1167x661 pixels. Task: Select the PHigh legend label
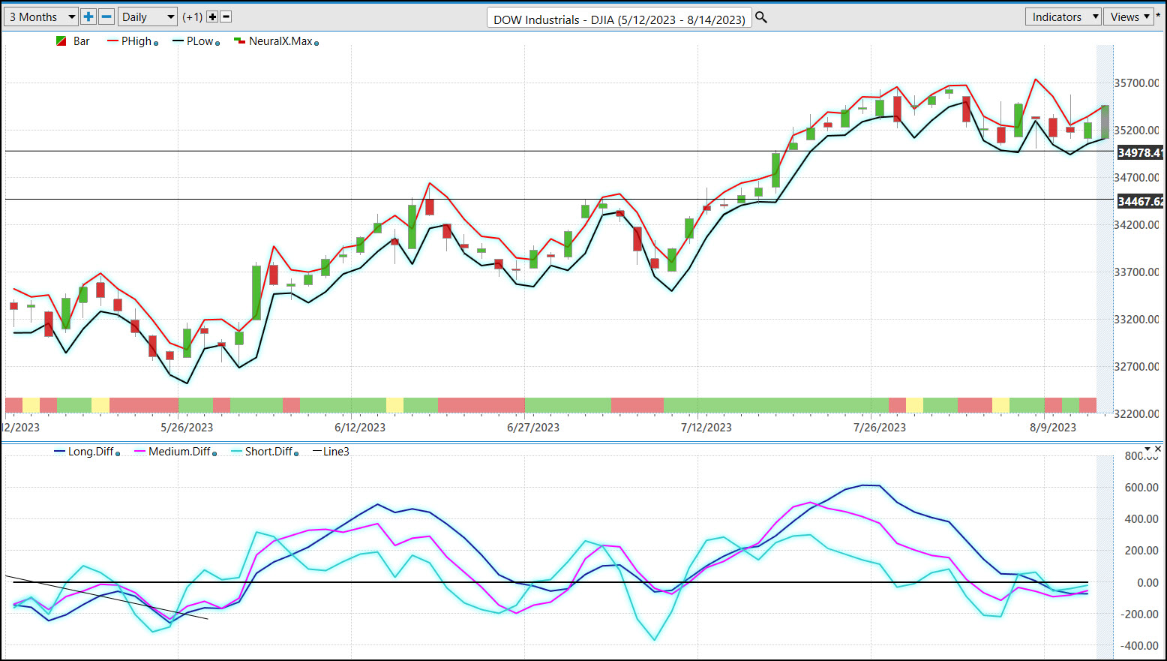point(136,41)
